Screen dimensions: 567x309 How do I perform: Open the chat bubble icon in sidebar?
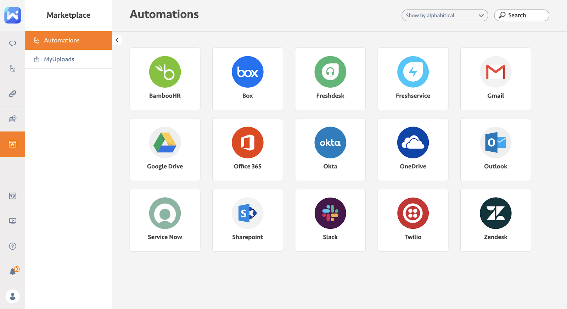(13, 43)
